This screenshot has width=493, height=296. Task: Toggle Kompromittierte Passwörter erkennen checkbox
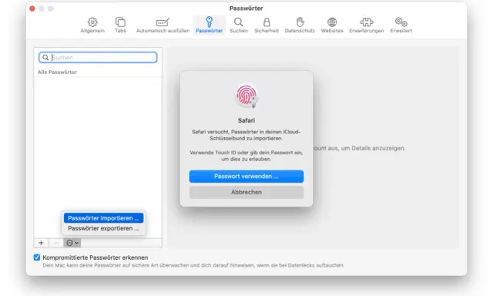[x=37, y=257]
